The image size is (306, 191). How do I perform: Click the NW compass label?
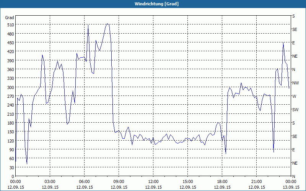(295, 83)
